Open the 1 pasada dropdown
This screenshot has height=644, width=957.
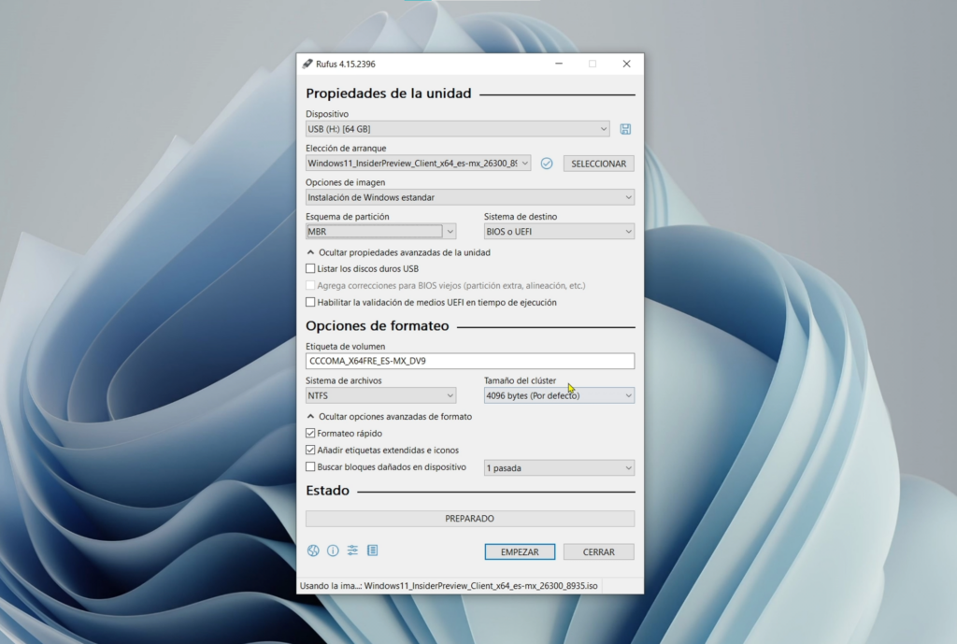pos(559,468)
